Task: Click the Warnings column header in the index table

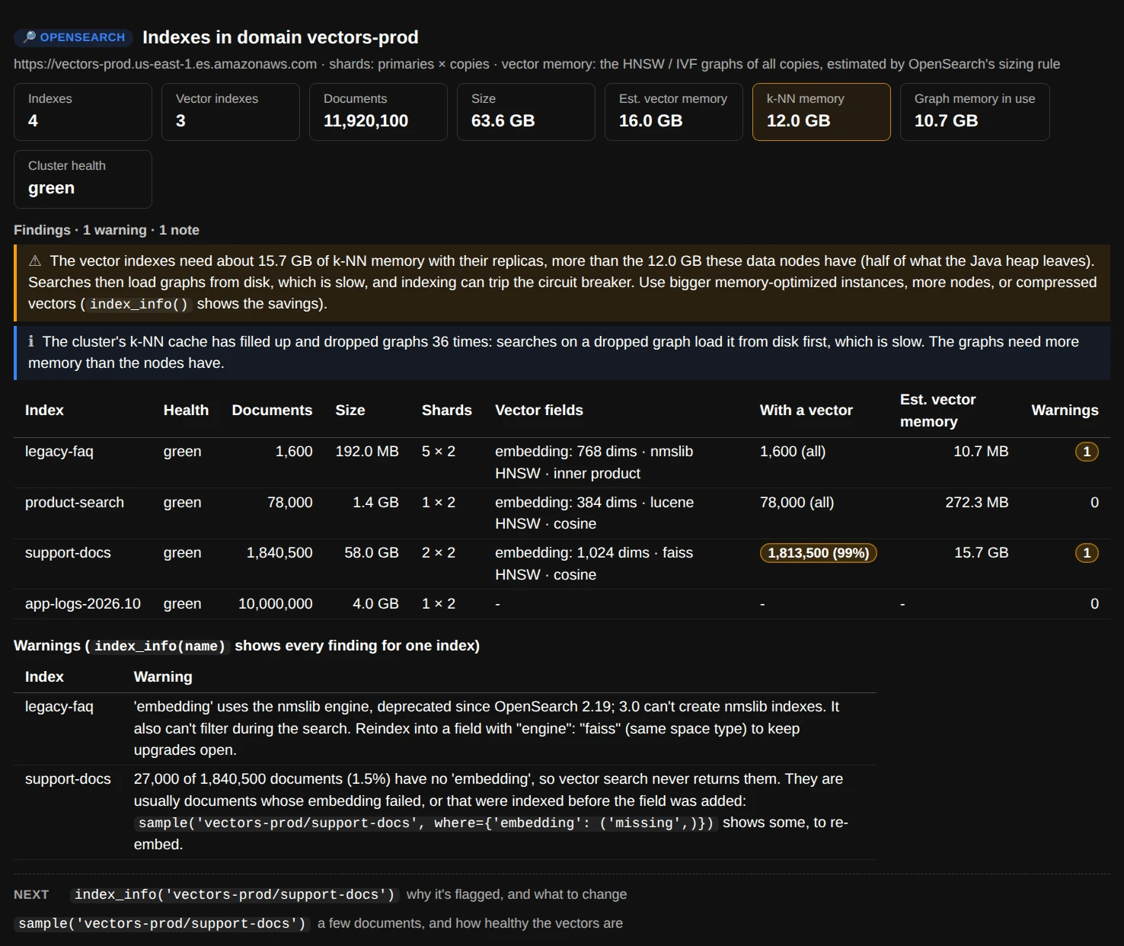Action: tap(1065, 410)
